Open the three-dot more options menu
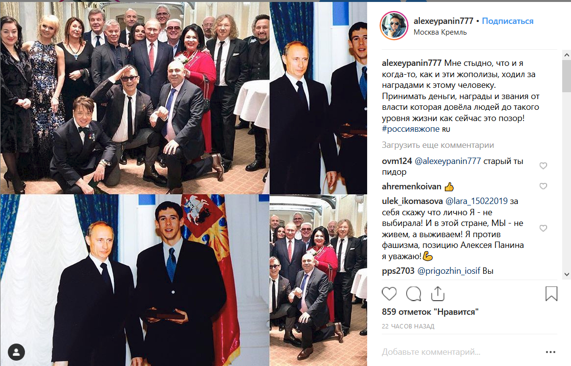This screenshot has width=571, height=366. pos(550,352)
